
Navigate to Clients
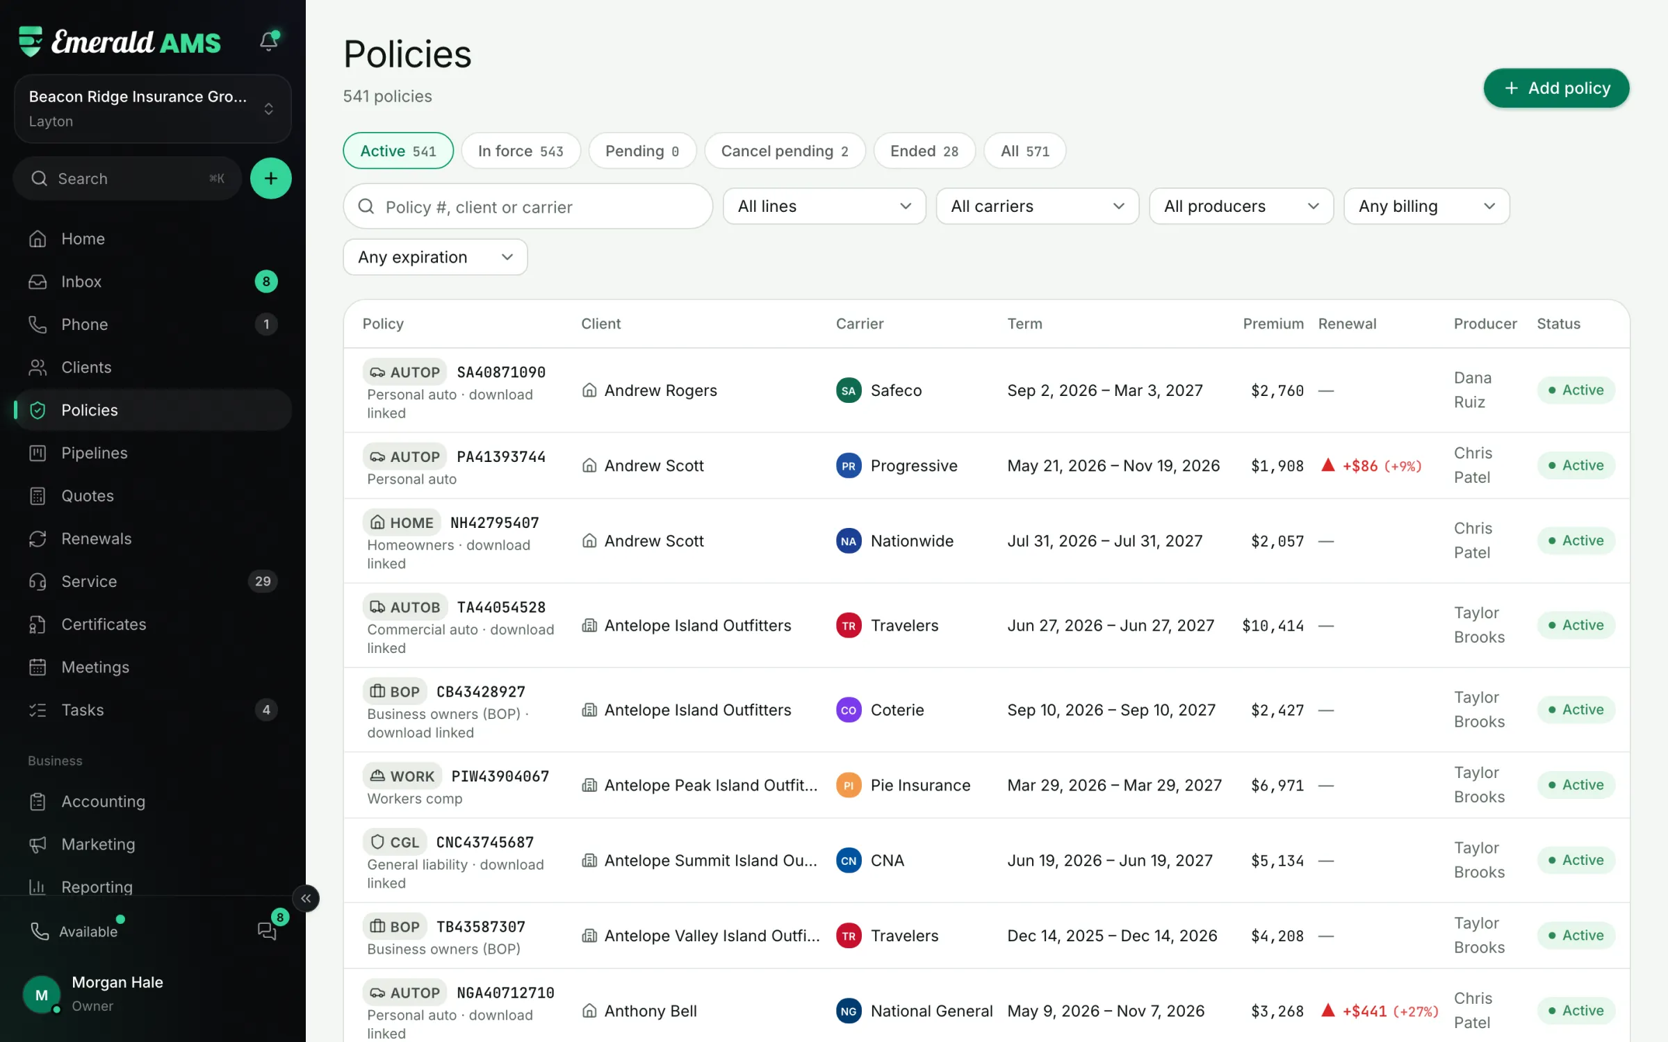tap(153, 367)
